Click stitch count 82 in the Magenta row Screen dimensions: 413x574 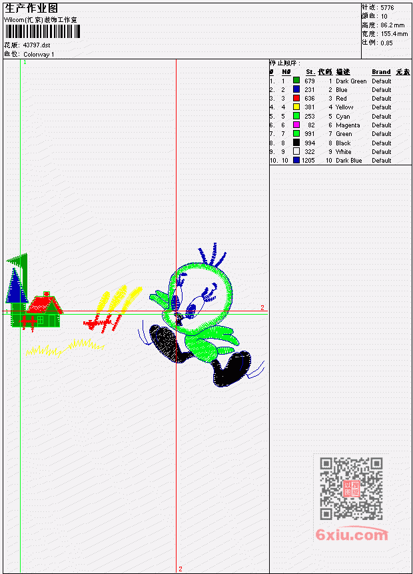[x=311, y=125]
